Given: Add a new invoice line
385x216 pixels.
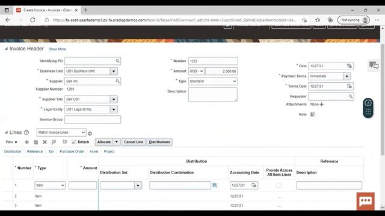Looking at the screenshot, I should tap(26, 142).
